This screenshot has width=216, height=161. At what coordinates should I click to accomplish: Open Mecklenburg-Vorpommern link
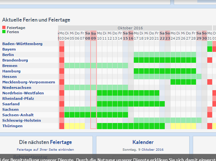[x=29, y=82]
